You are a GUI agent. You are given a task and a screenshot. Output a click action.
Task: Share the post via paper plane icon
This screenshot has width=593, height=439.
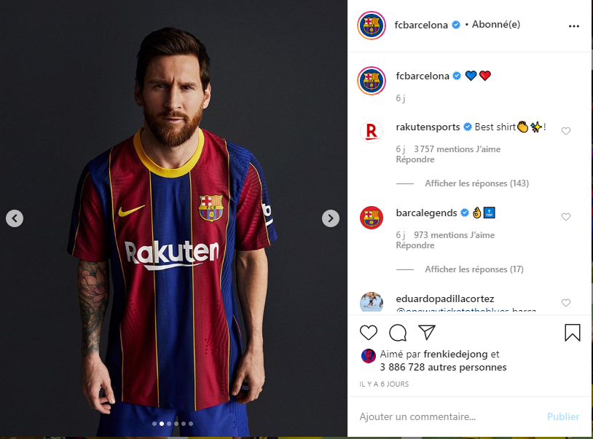[427, 333]
